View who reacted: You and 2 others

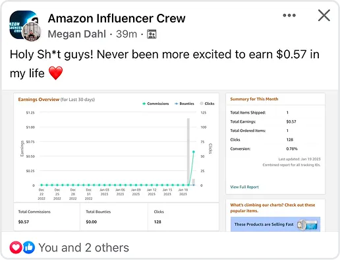pos(84,247)
